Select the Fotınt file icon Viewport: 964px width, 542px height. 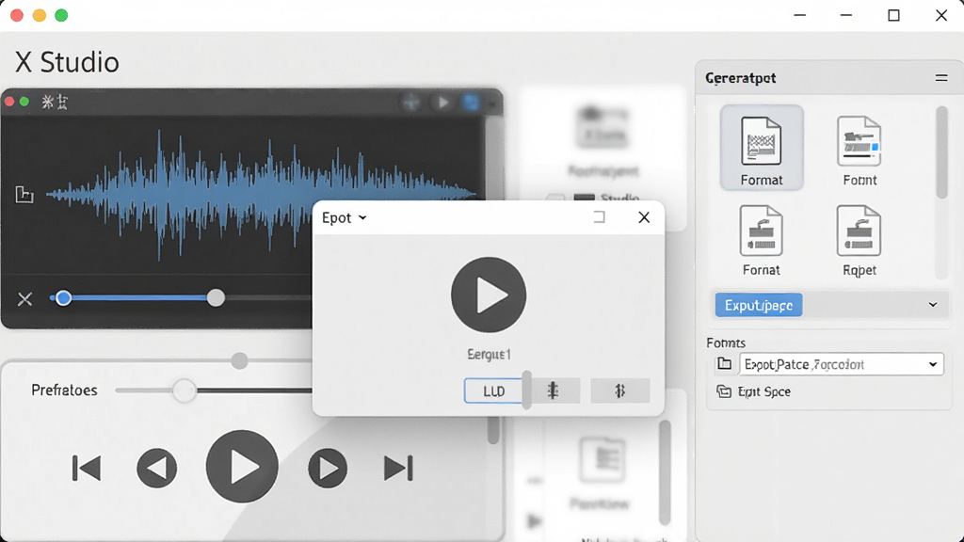(859, 151)
